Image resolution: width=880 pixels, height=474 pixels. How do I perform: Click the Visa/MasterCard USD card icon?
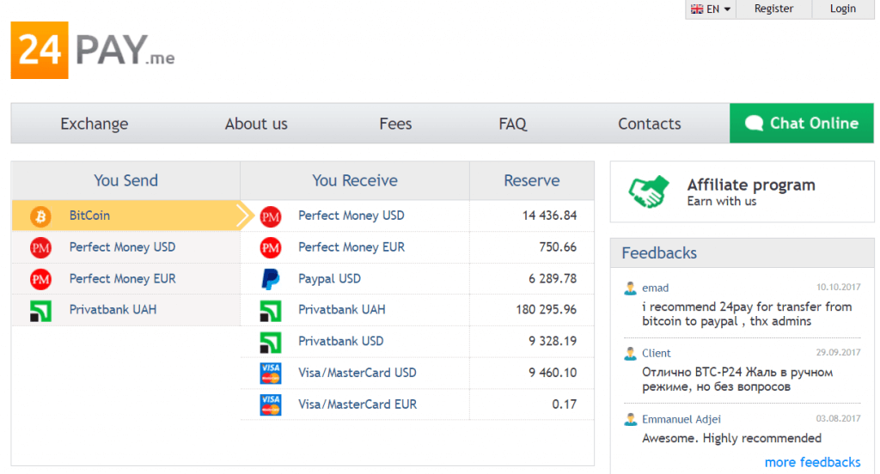click(x=271, y=373)
